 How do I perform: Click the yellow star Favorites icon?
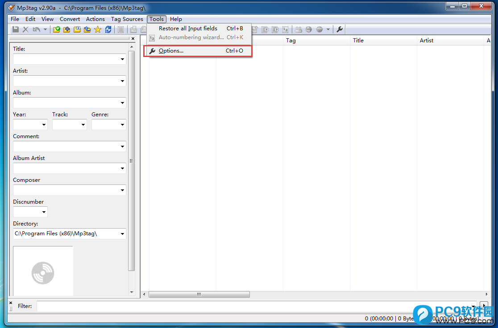(98, 29)
